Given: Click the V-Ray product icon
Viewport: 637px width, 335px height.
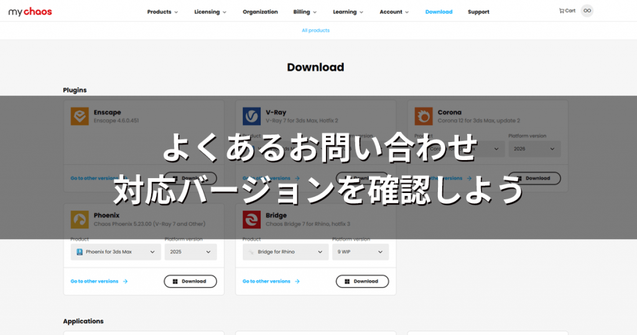Looking at the screenshot, I should pos(251,116).
